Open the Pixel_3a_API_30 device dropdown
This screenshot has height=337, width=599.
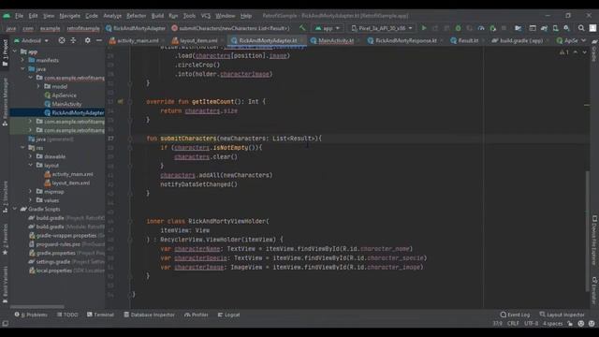click(382, 28)
